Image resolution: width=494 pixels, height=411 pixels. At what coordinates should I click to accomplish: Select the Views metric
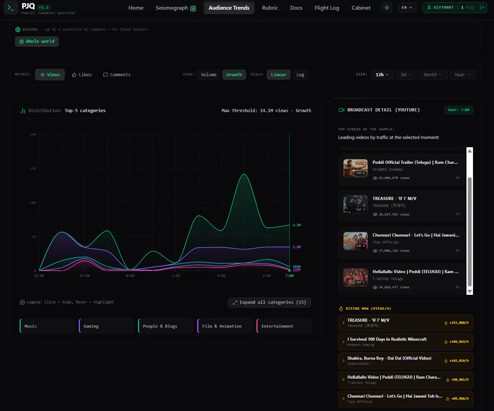50,75
